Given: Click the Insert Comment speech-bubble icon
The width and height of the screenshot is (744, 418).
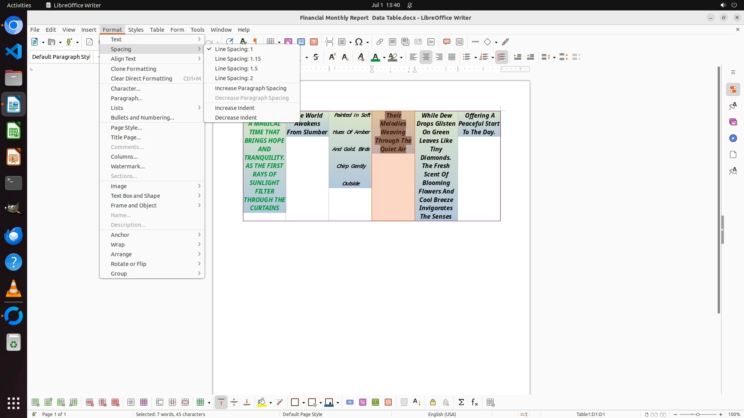Looking at the screenshot, I should [446, 42].
